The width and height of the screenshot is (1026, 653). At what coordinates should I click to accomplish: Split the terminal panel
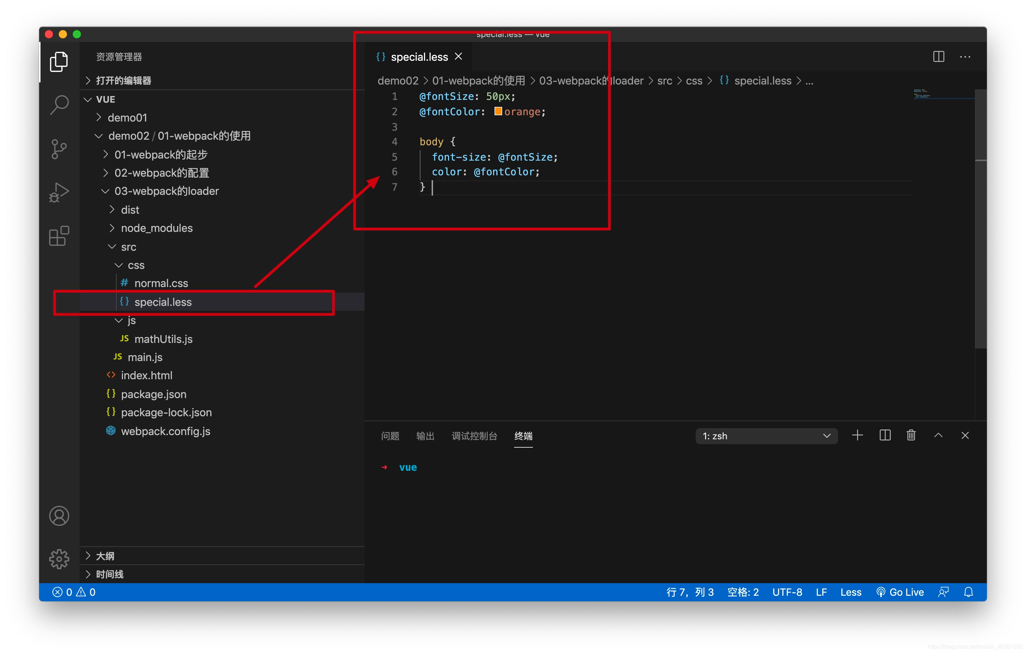click(x=885, y=435)
